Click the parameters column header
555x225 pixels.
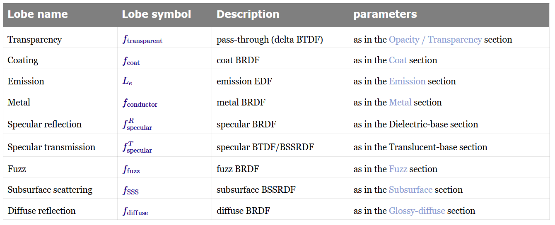tap(385, 14)
